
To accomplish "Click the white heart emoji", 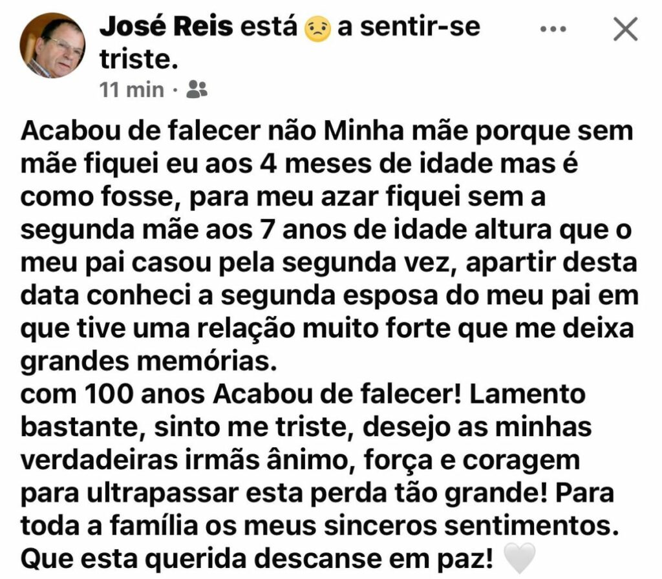I will pos(518,559).
